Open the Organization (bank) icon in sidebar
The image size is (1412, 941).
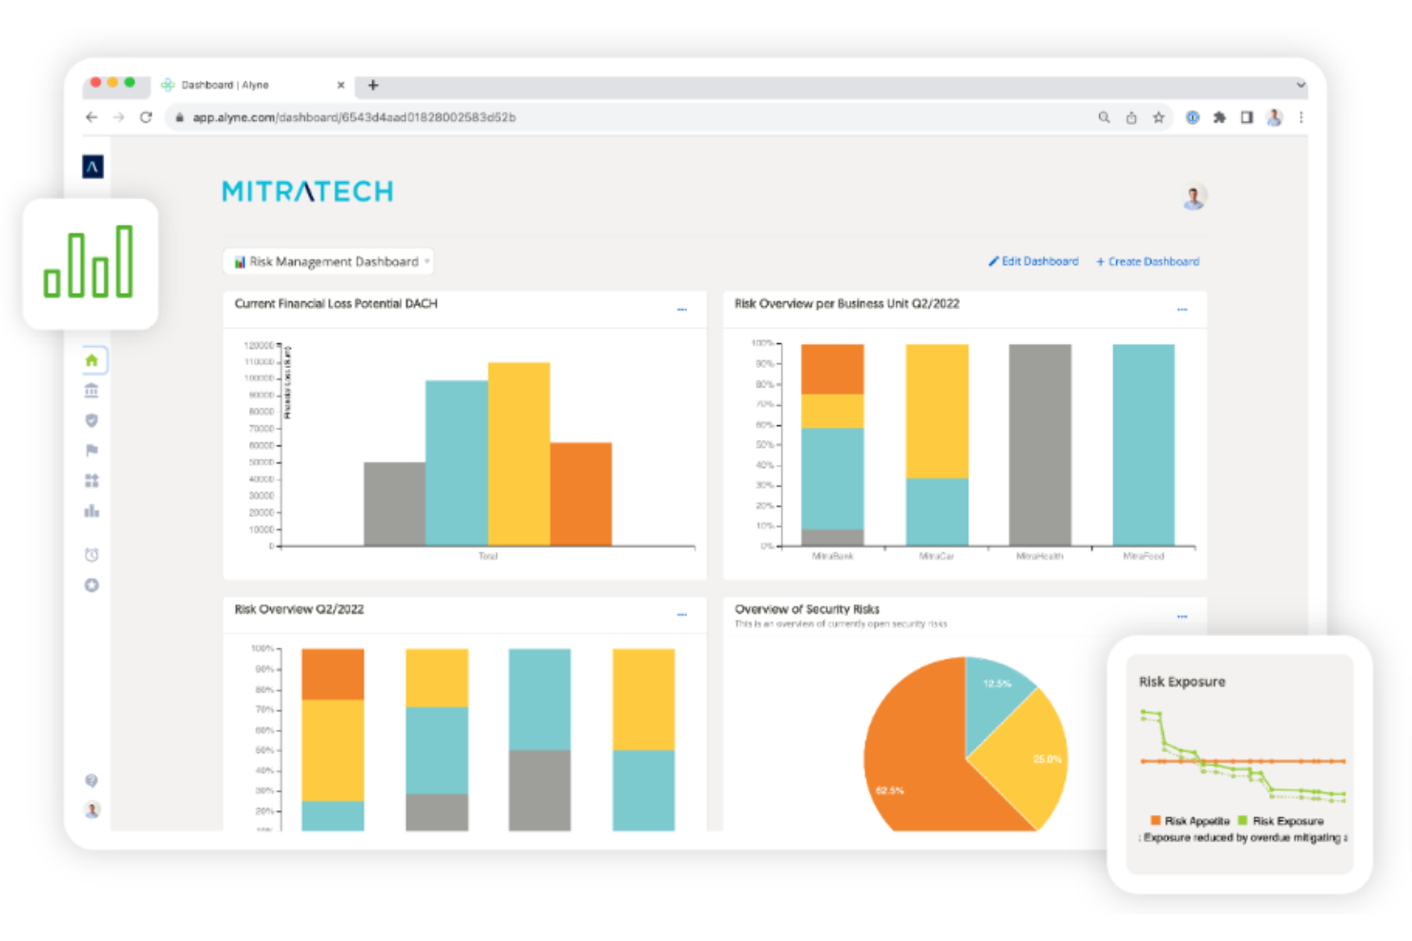(92, 390)
